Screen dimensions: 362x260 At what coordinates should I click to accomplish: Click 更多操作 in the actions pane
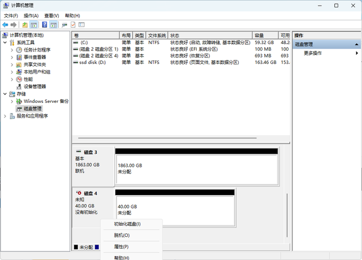click(313, 53)
